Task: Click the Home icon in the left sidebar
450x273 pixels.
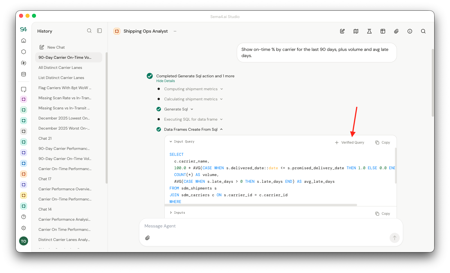Action: pos(24,40)
